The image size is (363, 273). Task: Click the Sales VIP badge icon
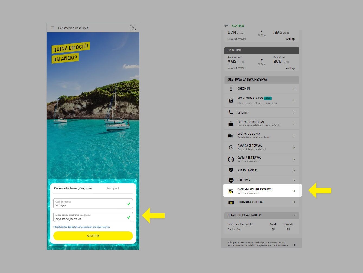(x=231, y=180)
